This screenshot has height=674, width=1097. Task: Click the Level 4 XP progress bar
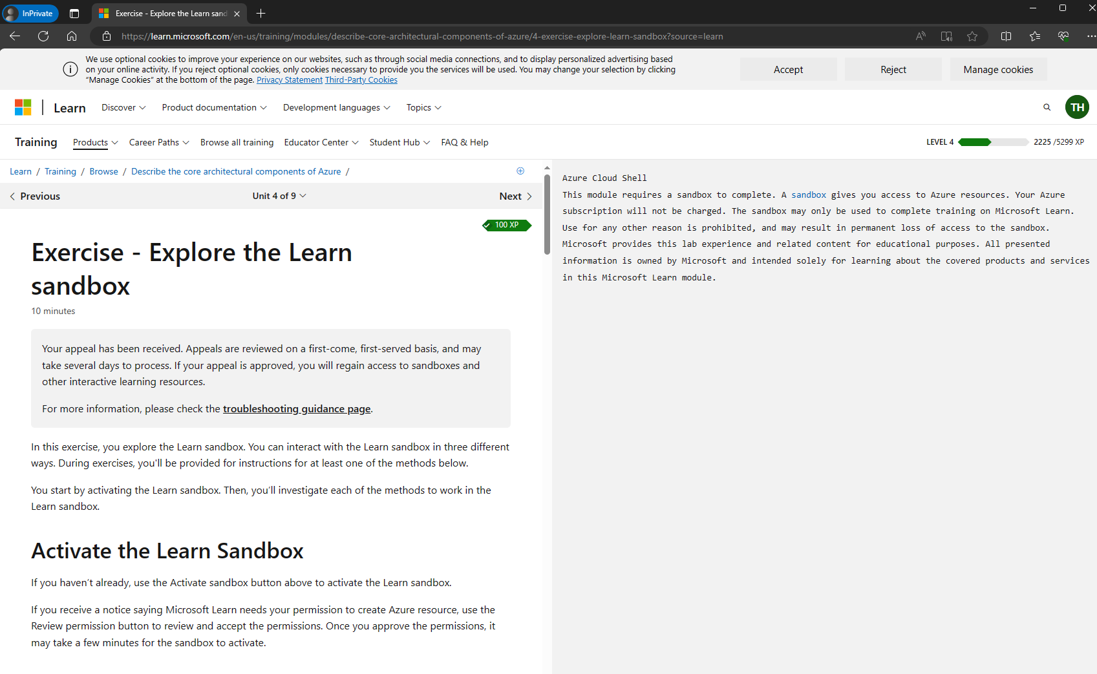[x=993, y=142]
